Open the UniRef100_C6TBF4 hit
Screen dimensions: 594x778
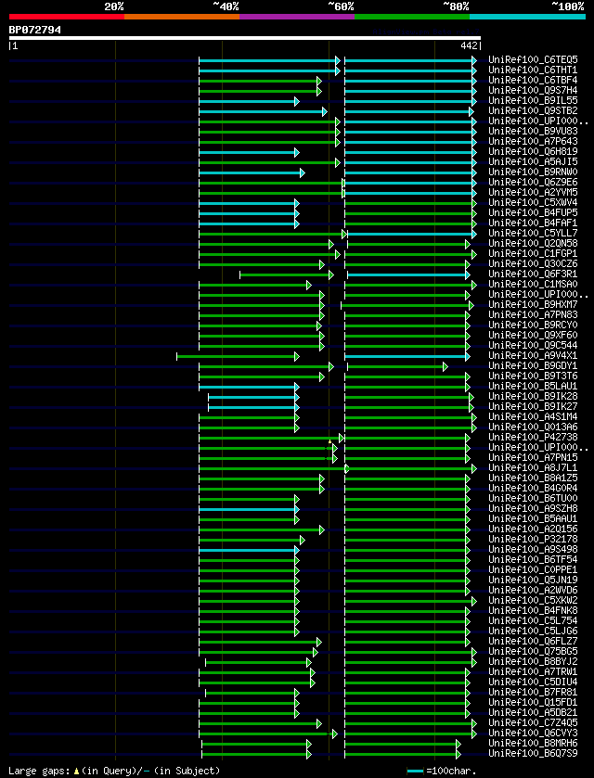533,81
